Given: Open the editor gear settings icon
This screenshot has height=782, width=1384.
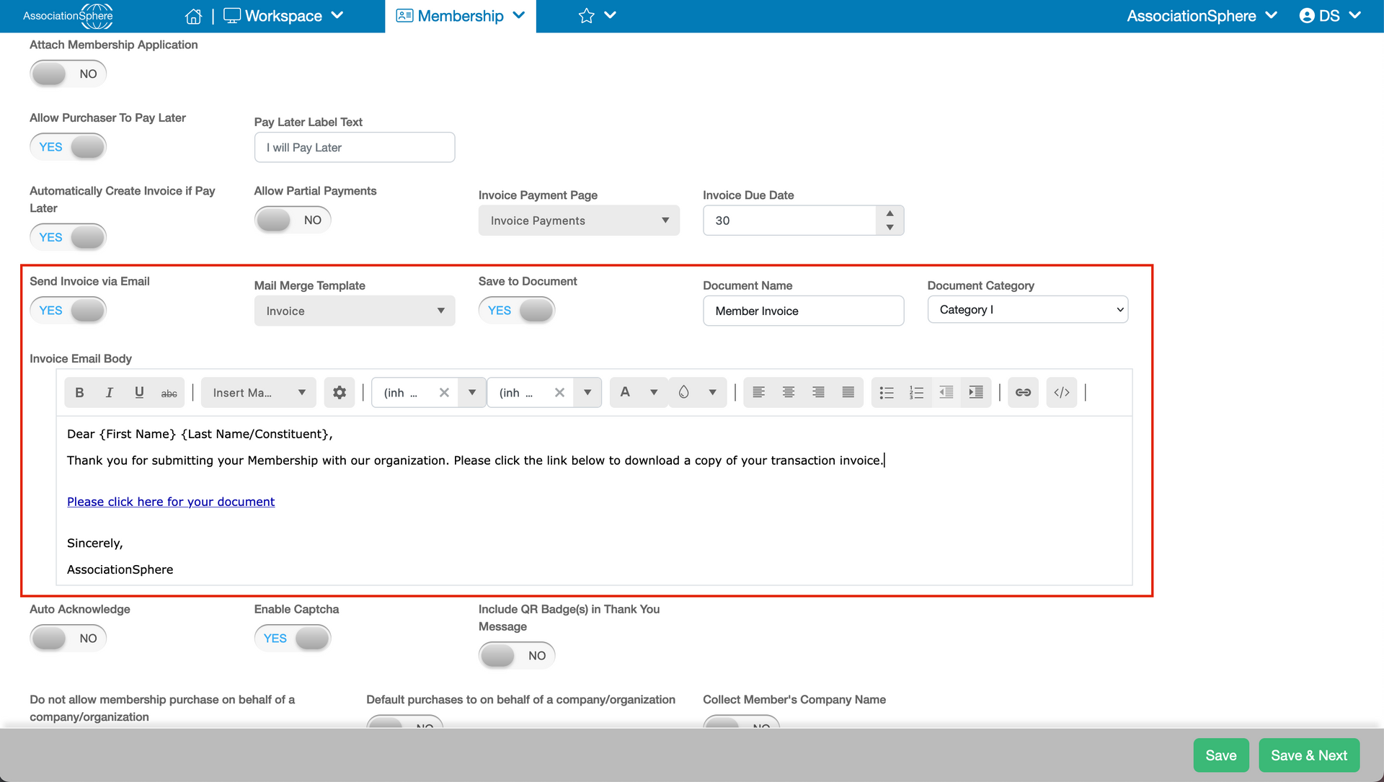Looking at the screenshot, I should (x=340, y=393).
